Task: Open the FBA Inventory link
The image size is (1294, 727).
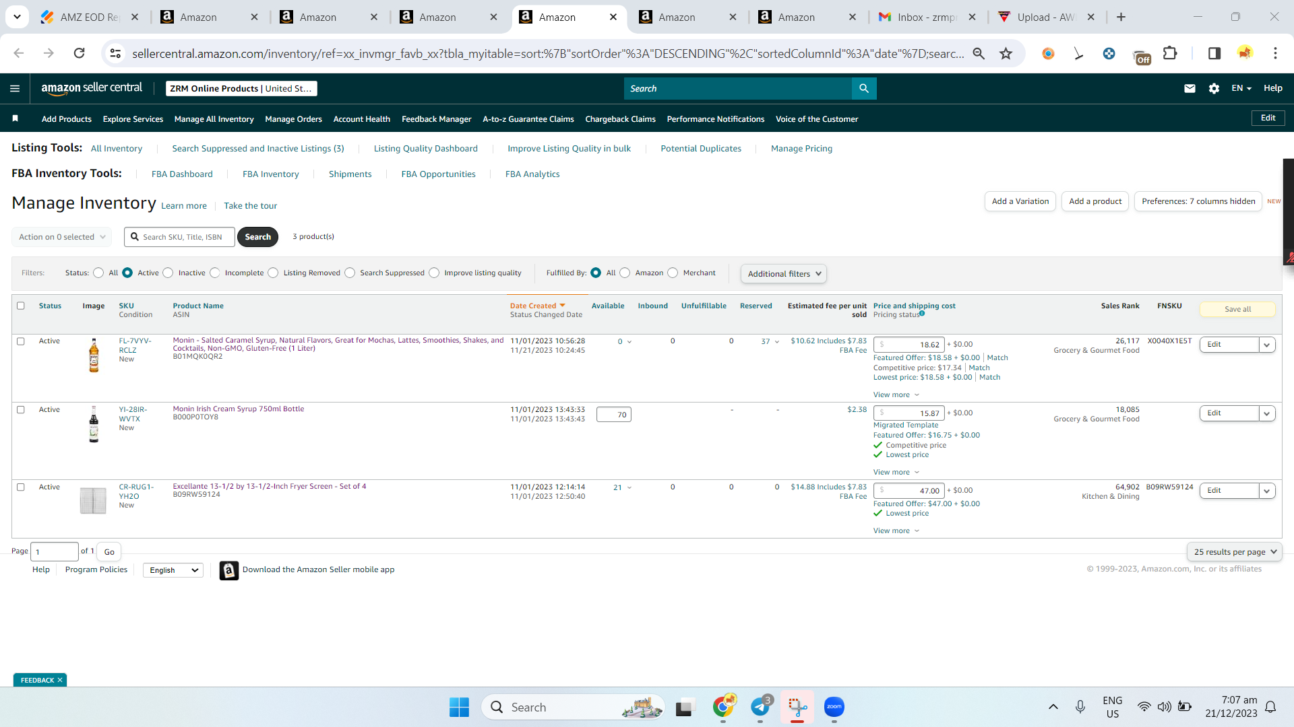Action: coord(271,174)
